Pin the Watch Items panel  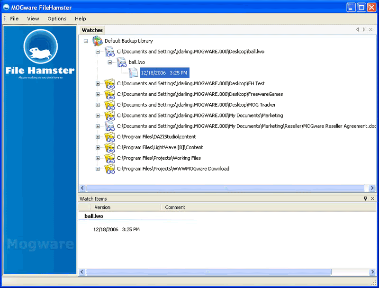click(365, 198)
